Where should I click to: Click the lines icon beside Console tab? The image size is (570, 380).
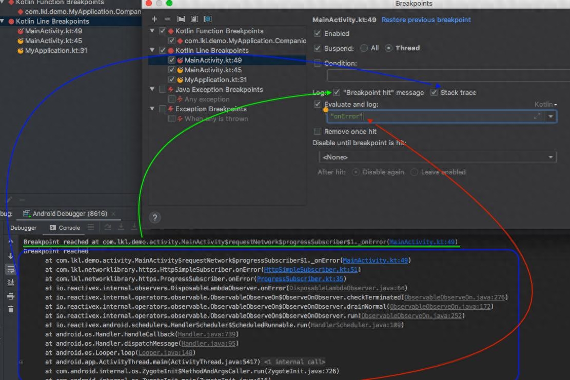pyautogui.click(x=91, y=227)
